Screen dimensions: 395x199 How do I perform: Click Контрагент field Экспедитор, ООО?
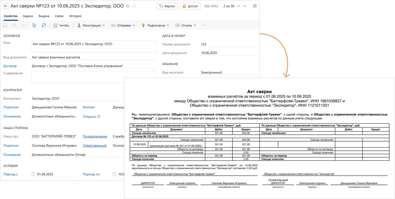click(78, 98)
